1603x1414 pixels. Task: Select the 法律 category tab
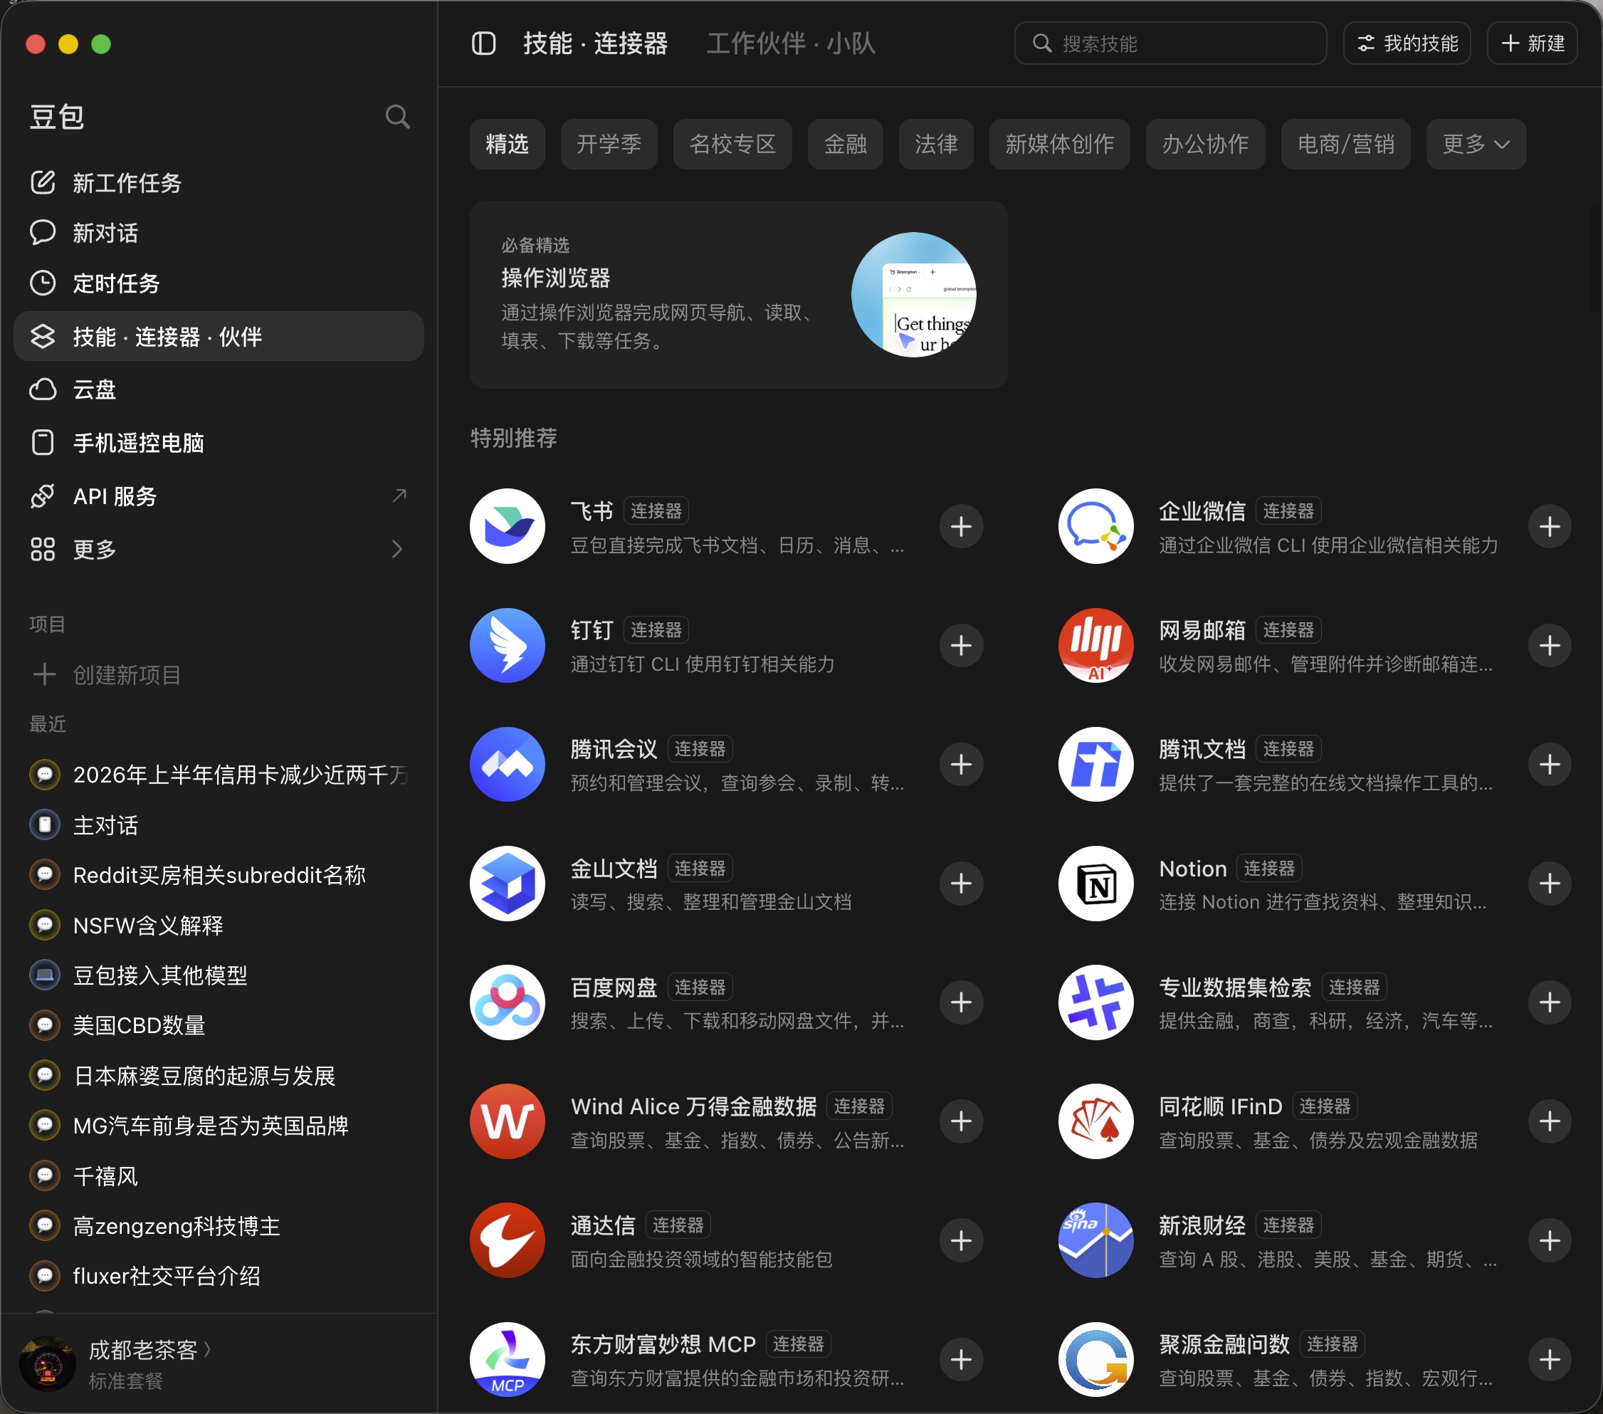coord(937,145)
